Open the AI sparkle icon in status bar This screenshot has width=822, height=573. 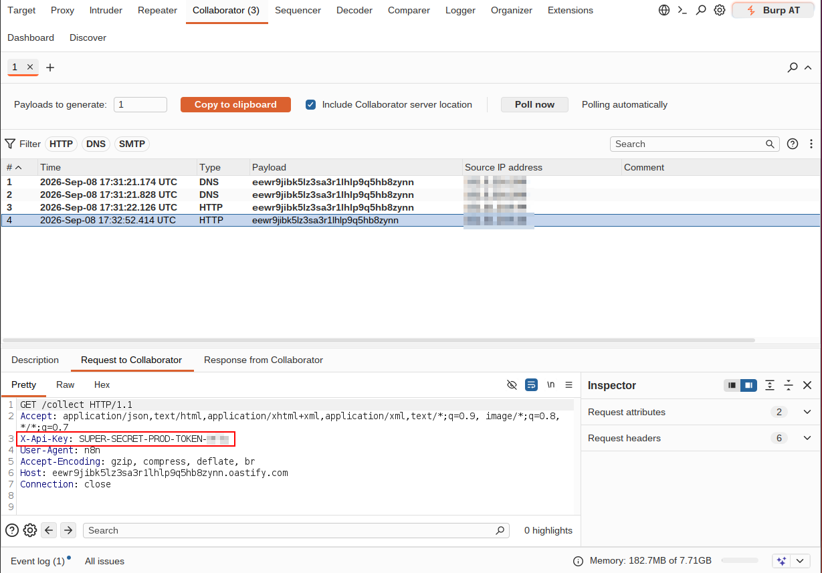pos(782,560)
